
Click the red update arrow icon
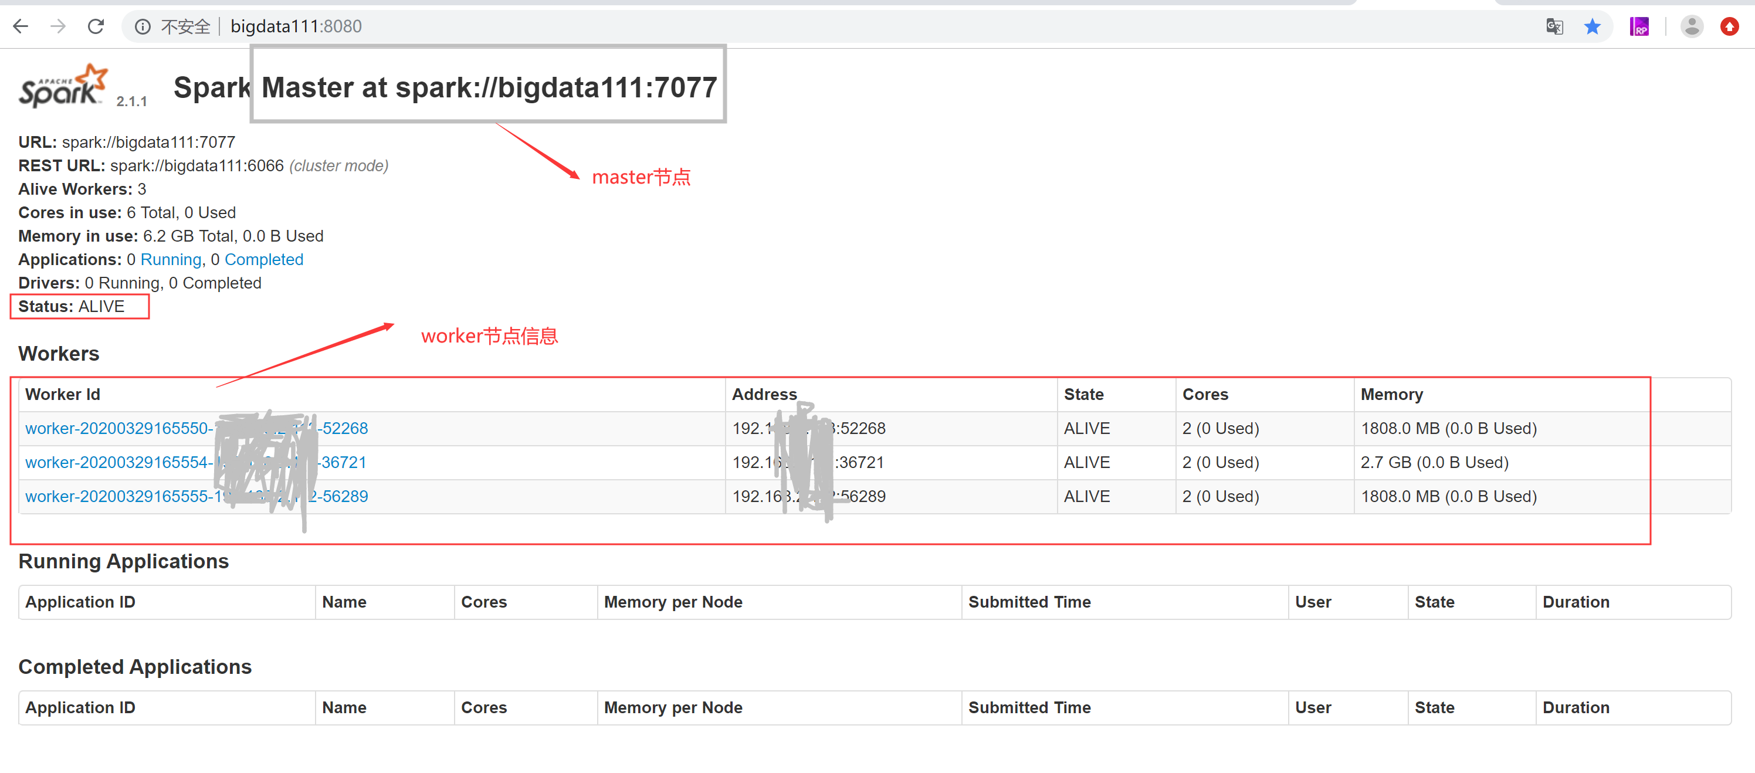1729,26
